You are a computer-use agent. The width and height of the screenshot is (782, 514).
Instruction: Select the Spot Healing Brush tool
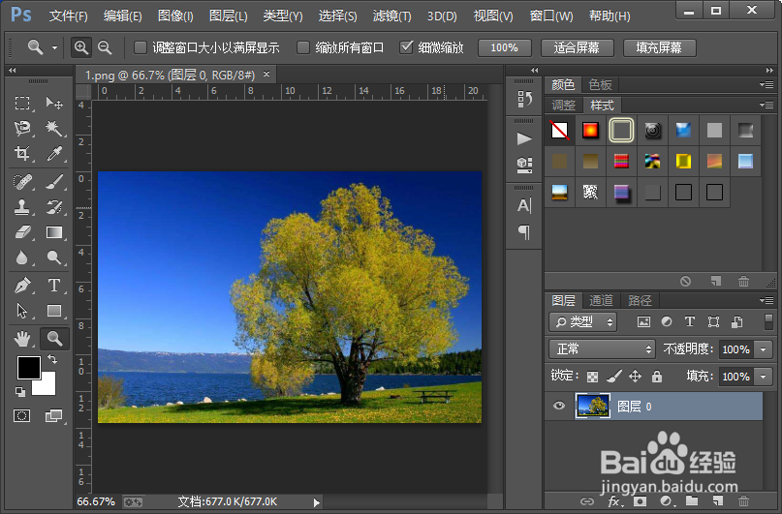[x=22, y=182]
